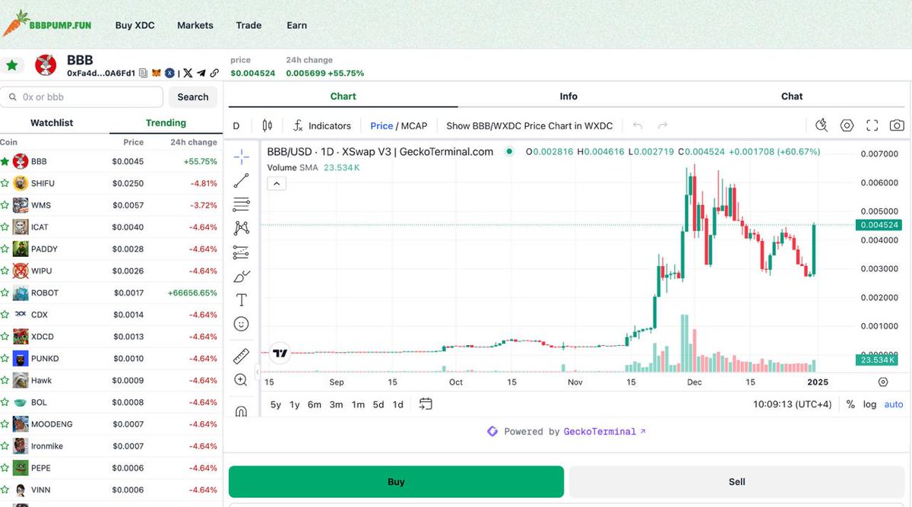Set chart range to 6m

point(315,404)
